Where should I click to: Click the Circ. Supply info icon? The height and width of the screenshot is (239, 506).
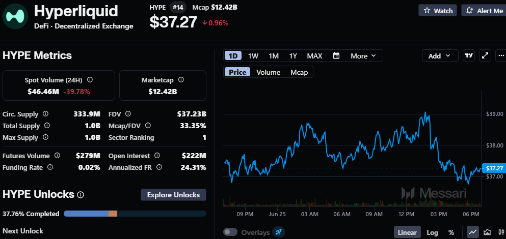46,114
